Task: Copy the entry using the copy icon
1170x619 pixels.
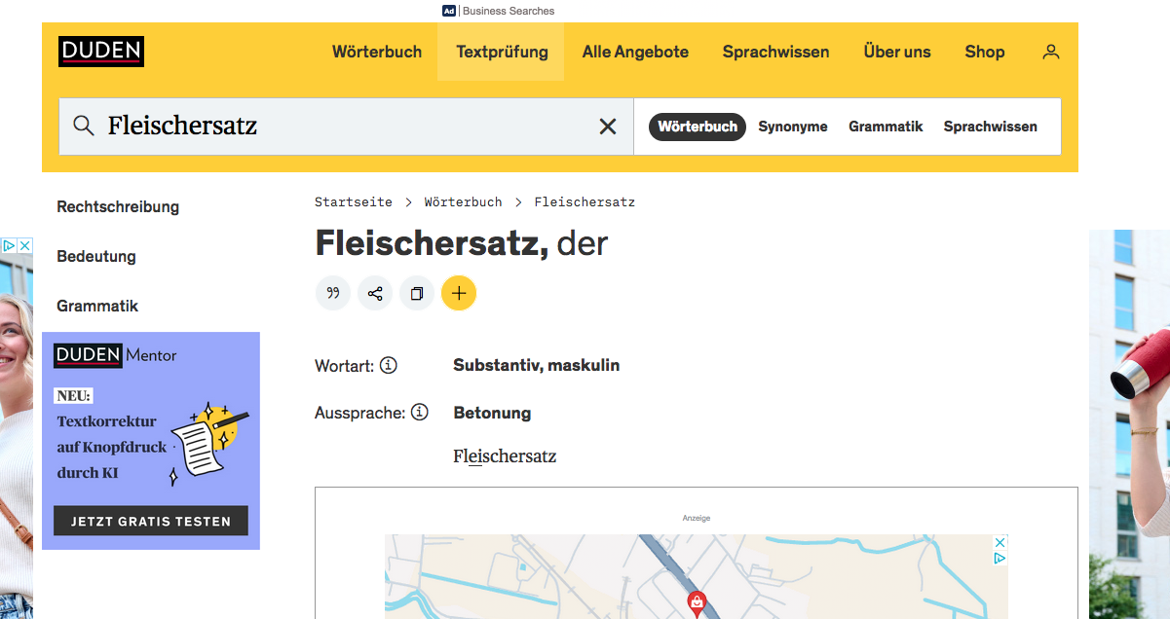Action: 417,292
